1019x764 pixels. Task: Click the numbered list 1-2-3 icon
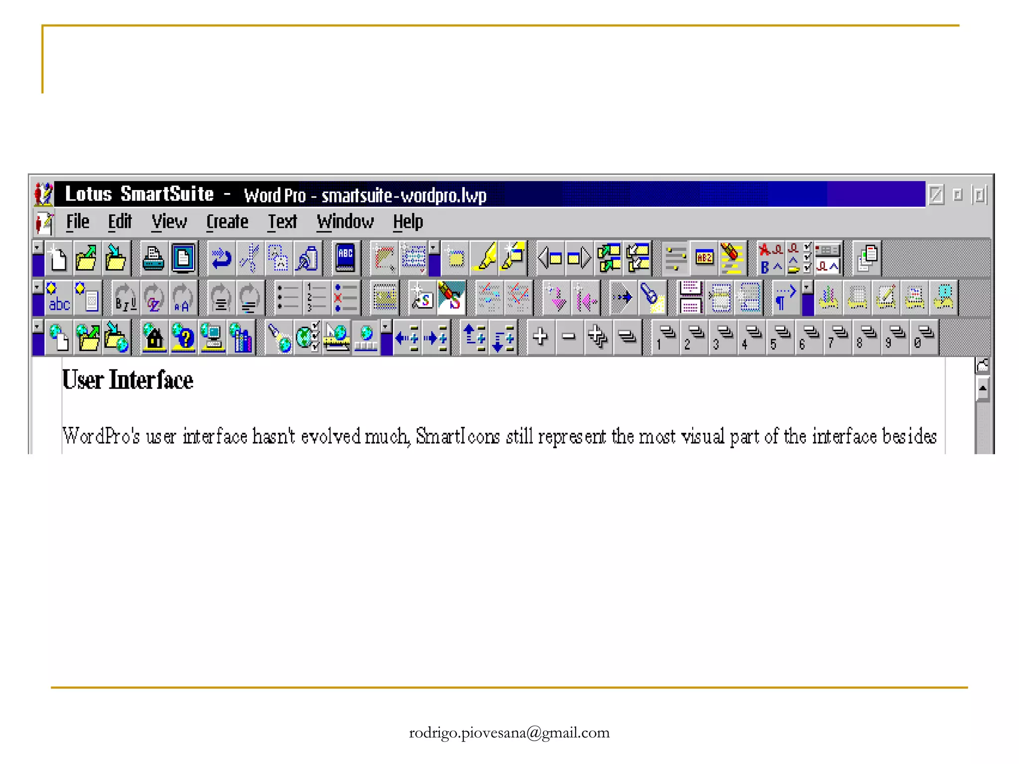click(316, 298)
